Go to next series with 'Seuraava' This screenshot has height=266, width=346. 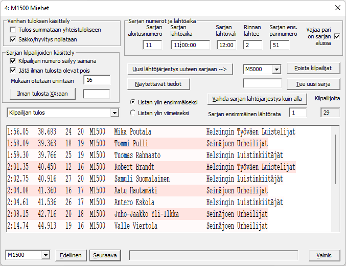pos(104,255)
